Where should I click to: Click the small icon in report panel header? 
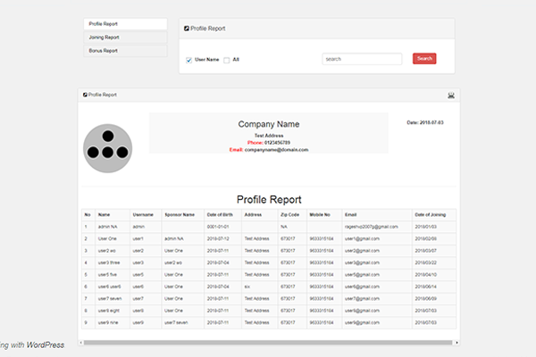click(x=85, y=95)
